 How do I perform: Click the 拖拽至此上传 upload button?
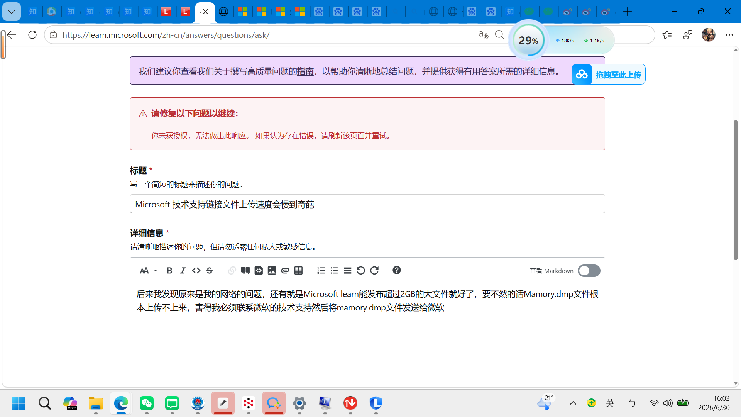coord(609,75)
